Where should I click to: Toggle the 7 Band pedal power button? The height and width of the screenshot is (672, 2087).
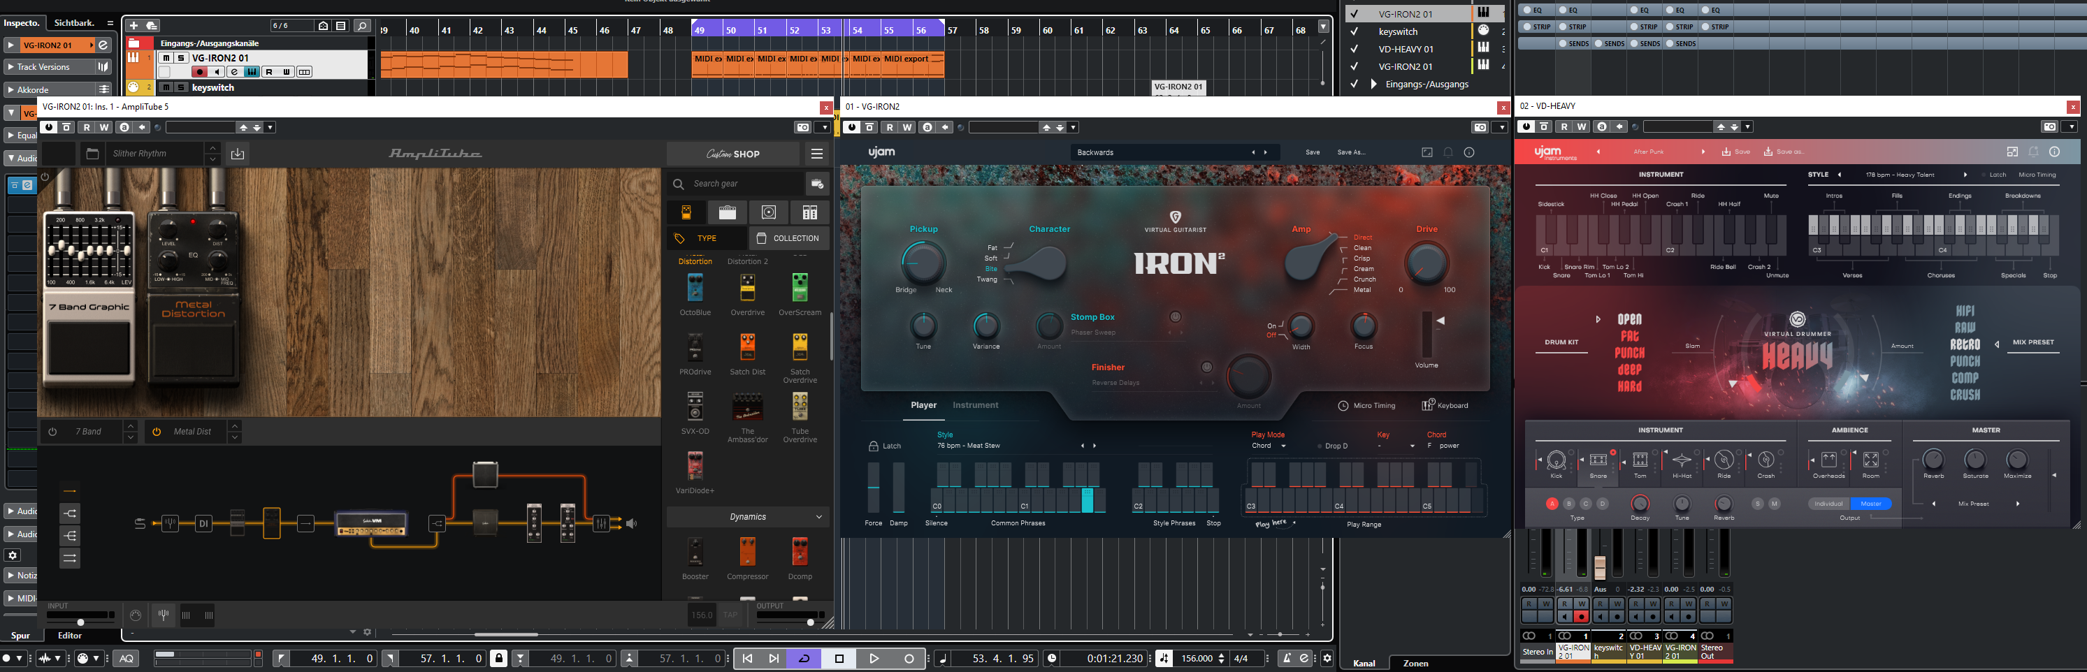(52, 432)
